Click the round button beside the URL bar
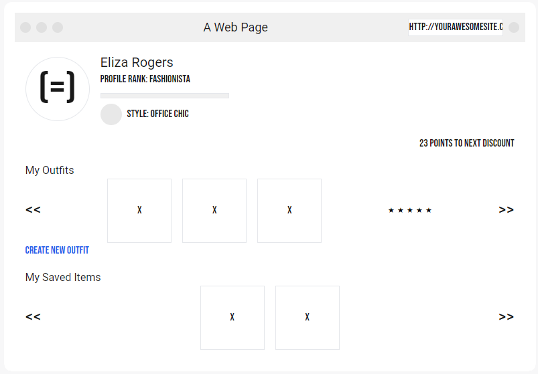 tap(514, 27)
